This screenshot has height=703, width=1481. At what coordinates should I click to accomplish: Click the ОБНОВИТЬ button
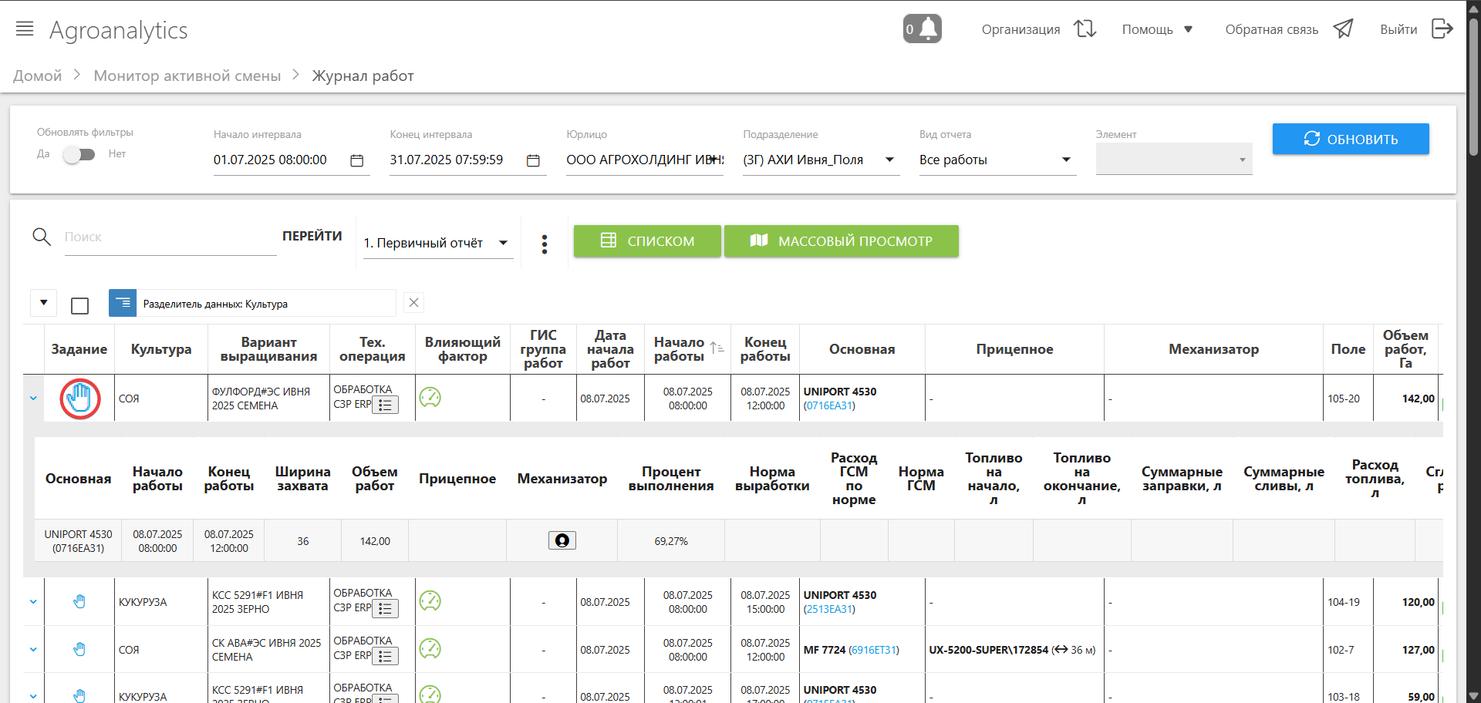click(x=1350, y=139)
